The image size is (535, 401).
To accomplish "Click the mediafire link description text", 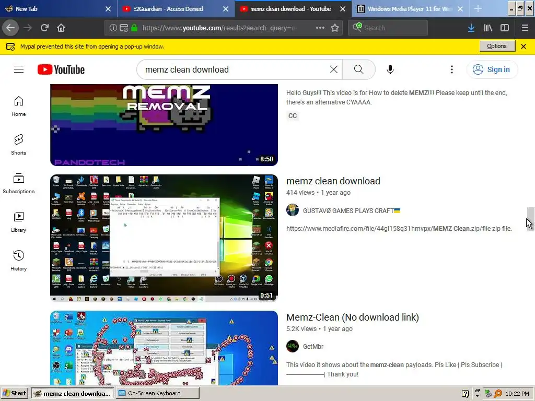I will pos(399,229).
